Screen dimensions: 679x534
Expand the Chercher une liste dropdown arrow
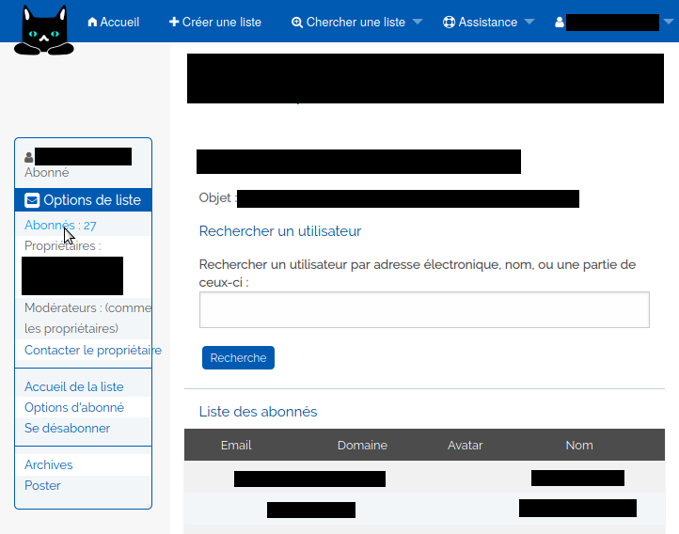pyautogui.click(x=418, y=22)
